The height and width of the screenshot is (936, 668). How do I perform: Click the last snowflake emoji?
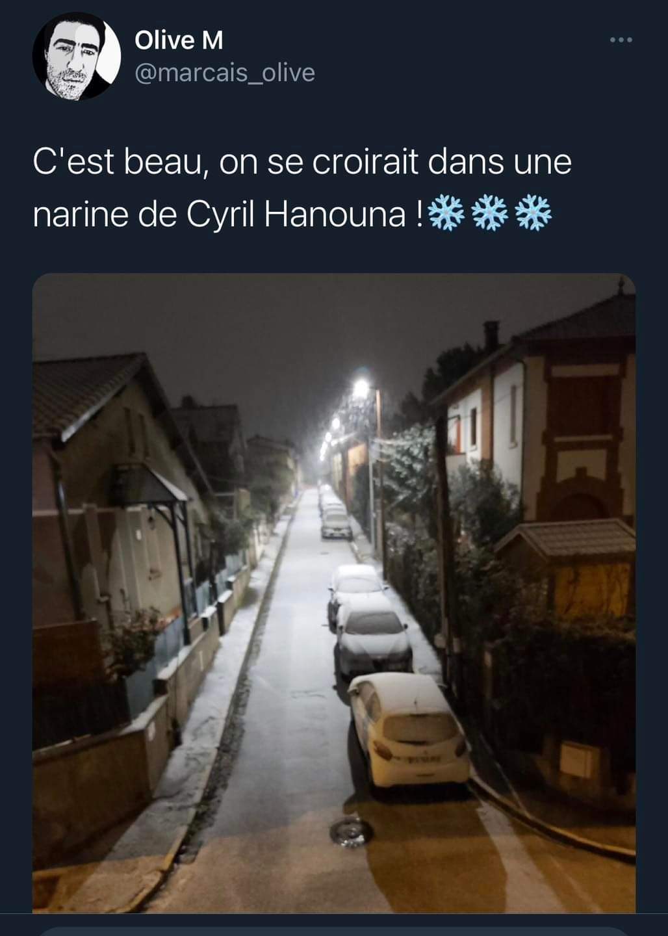pos(533,213)
